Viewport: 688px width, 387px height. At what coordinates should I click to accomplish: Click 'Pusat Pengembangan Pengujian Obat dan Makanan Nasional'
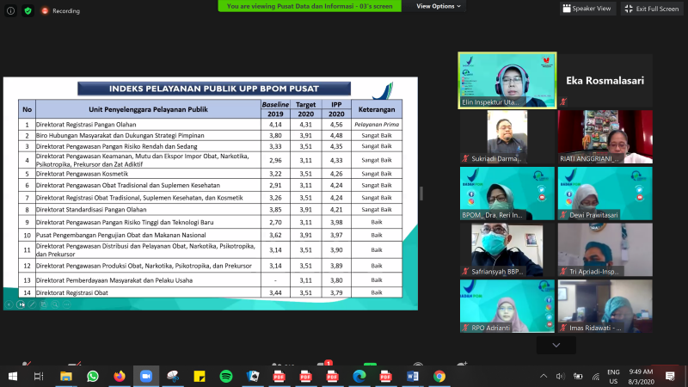(x=120, y=235)
